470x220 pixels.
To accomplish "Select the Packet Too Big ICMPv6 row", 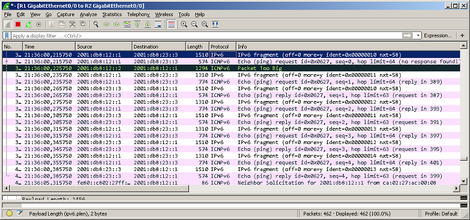I will (x=232, y=68).
